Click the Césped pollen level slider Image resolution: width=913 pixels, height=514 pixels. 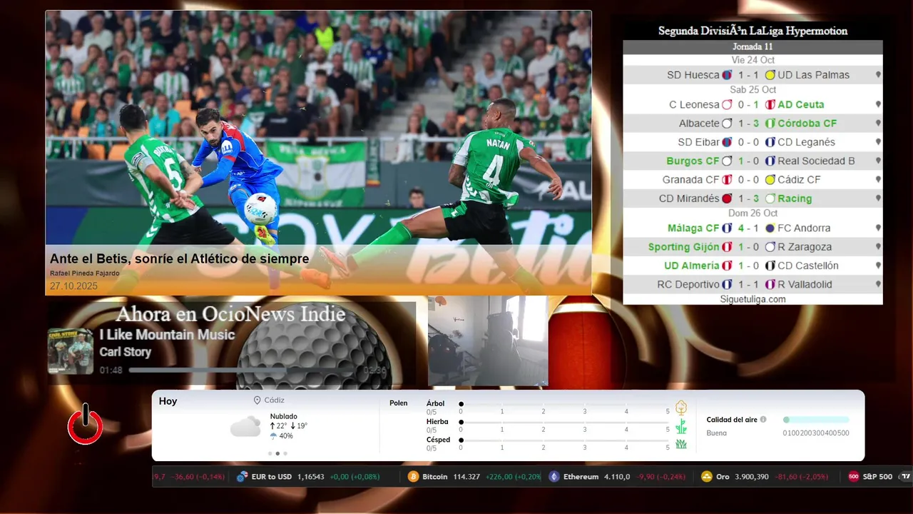pyautogui.click(x=564, y=440)
